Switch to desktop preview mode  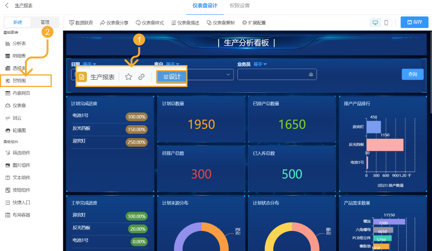pyautogui.click(x=375, y=23)
